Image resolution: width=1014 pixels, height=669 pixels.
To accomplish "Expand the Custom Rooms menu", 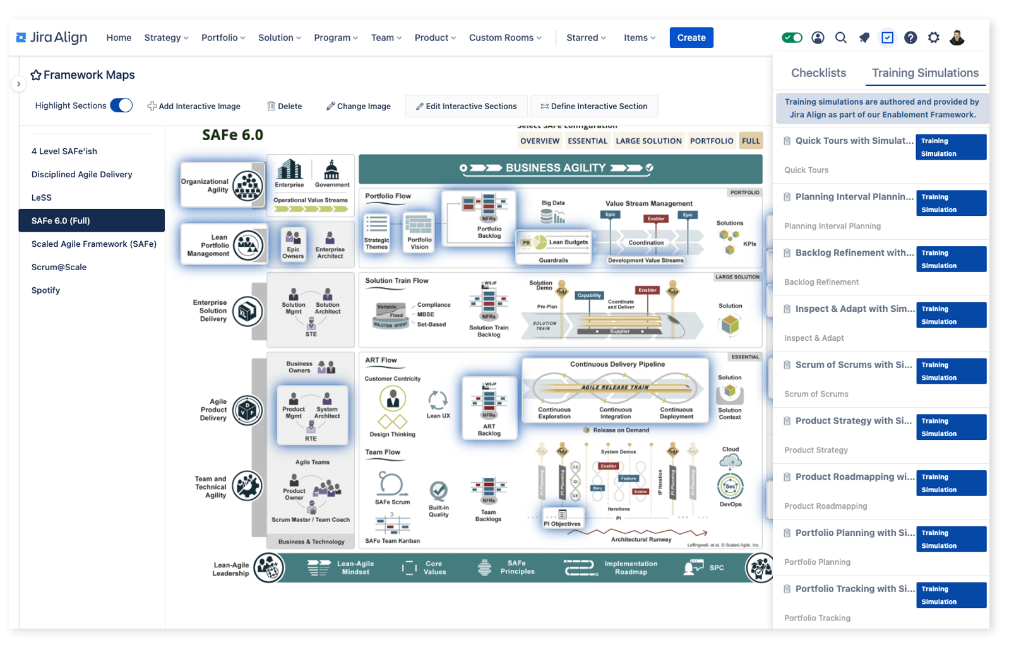I will click(x=505, y=38).
